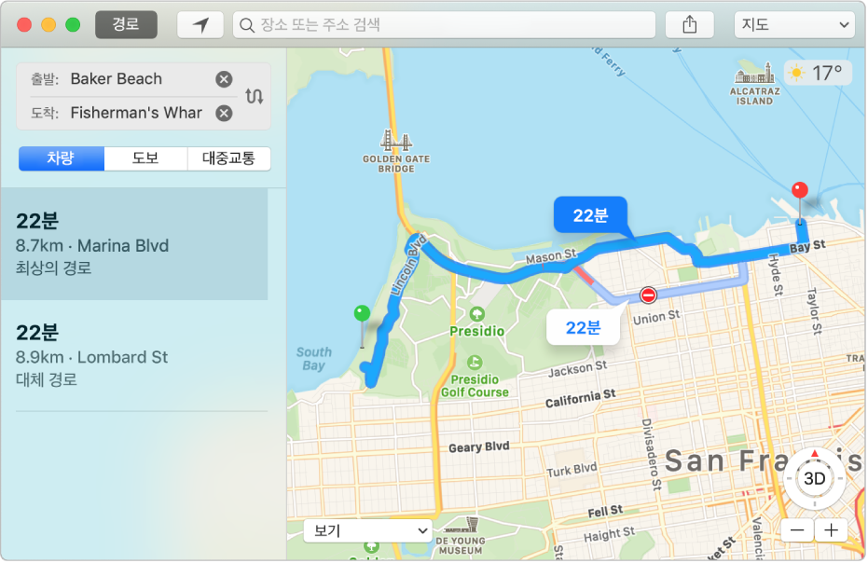Clear the Baker Beach starting point
Viewport: 868px width, 563px height.
point(224,79)
